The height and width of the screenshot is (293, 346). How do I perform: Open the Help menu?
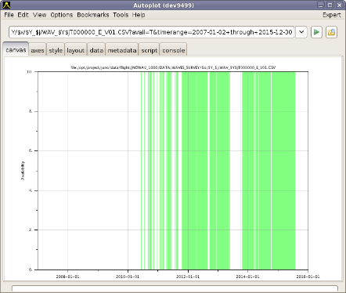point(139,15)
